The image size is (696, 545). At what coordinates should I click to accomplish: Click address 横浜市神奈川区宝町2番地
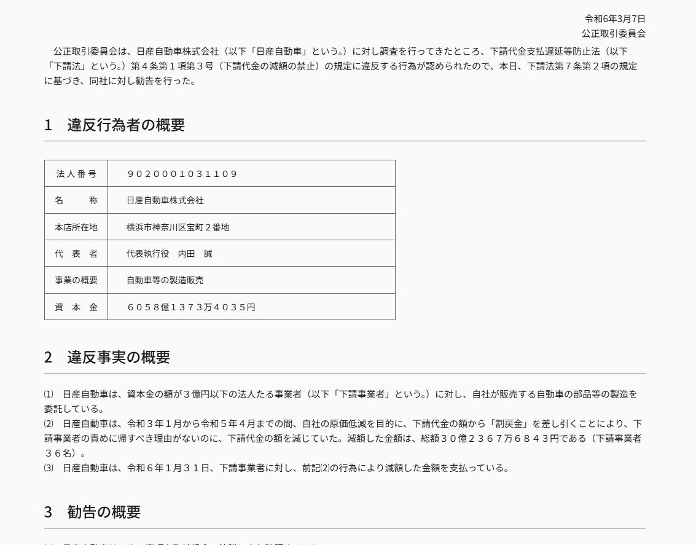[x=178, y=227]
